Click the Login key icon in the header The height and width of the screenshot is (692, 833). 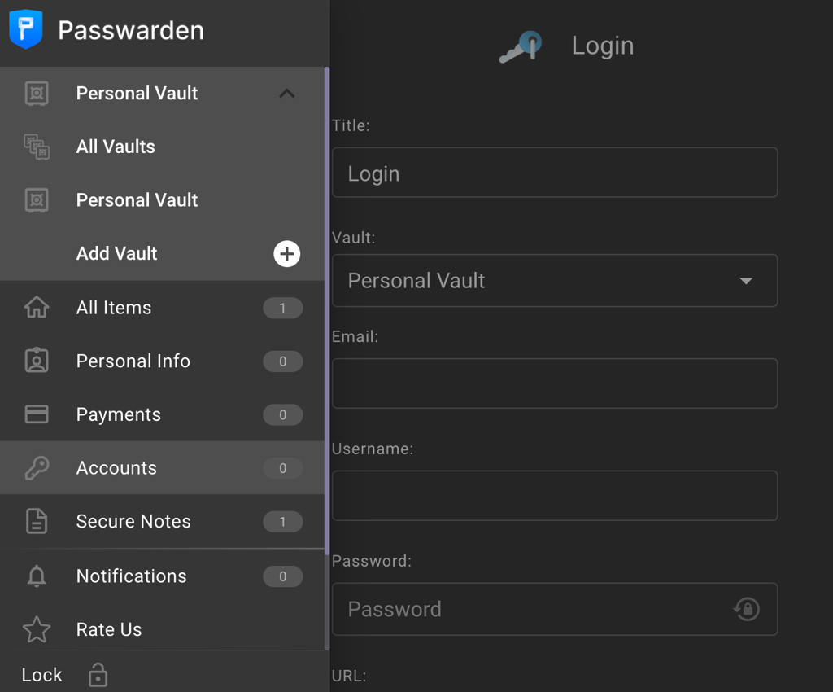click(x=521, y=46)
